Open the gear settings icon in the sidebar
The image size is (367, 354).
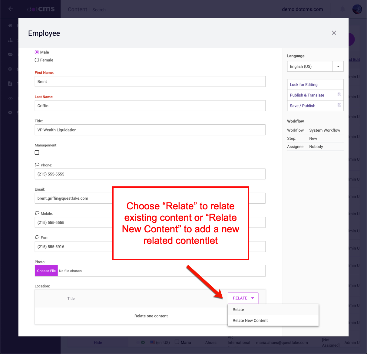coord(10,113)
